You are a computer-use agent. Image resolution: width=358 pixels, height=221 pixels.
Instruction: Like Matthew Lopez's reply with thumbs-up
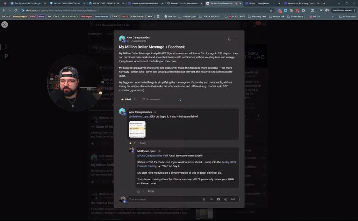(x=138, y=191)
